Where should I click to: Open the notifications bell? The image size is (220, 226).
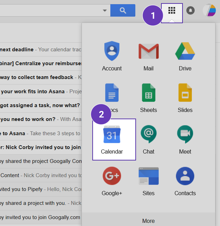tap(191, 10)
